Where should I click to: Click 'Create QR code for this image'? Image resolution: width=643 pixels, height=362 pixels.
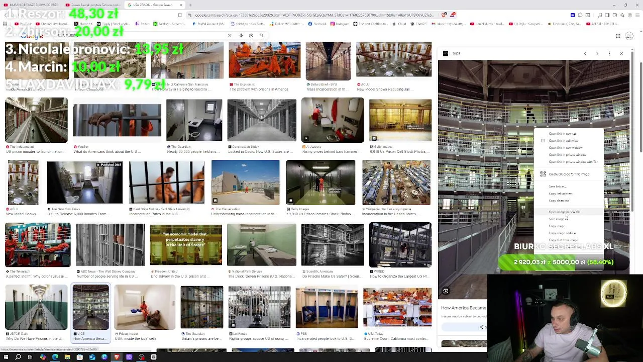coord(568,174)
